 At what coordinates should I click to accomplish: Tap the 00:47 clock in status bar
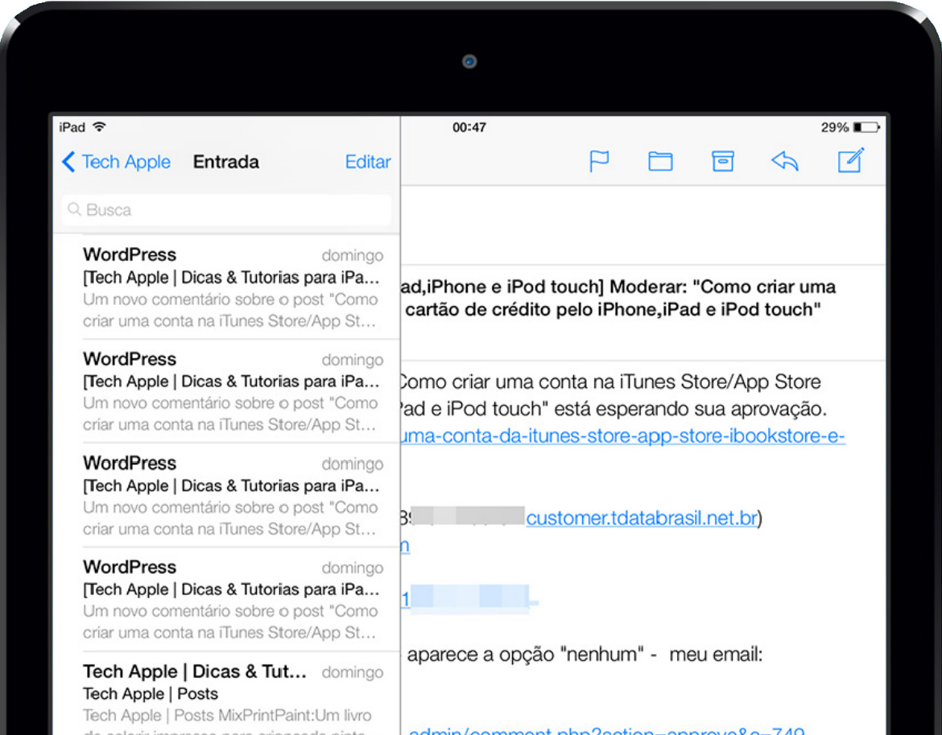coord(469,127)
